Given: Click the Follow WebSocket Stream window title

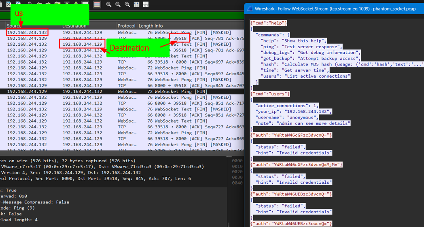Looking at the screenshot, I should click(x=335, y=8).
